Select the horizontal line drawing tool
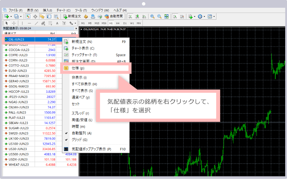This screenshot has height=179, width=287. (29, 23)
